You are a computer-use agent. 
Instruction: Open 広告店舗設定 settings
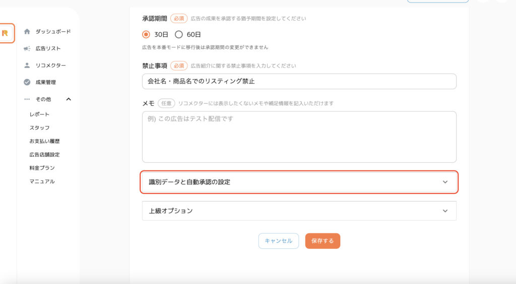tap(44, 155)
